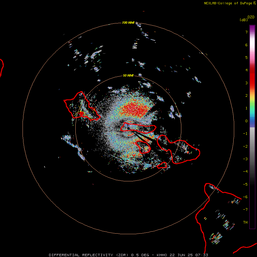Click the 5 value on color scale
The width and height of the screenshot is (257, 257).
click(x=246, y=57)
